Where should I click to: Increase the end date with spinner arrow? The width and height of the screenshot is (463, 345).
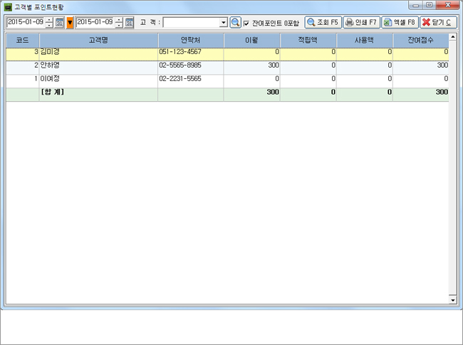[119, 20]
